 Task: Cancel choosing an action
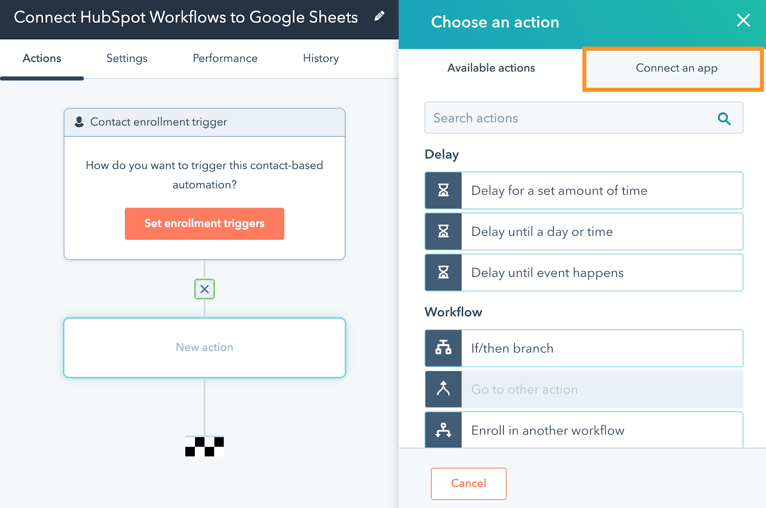point(469,484)
